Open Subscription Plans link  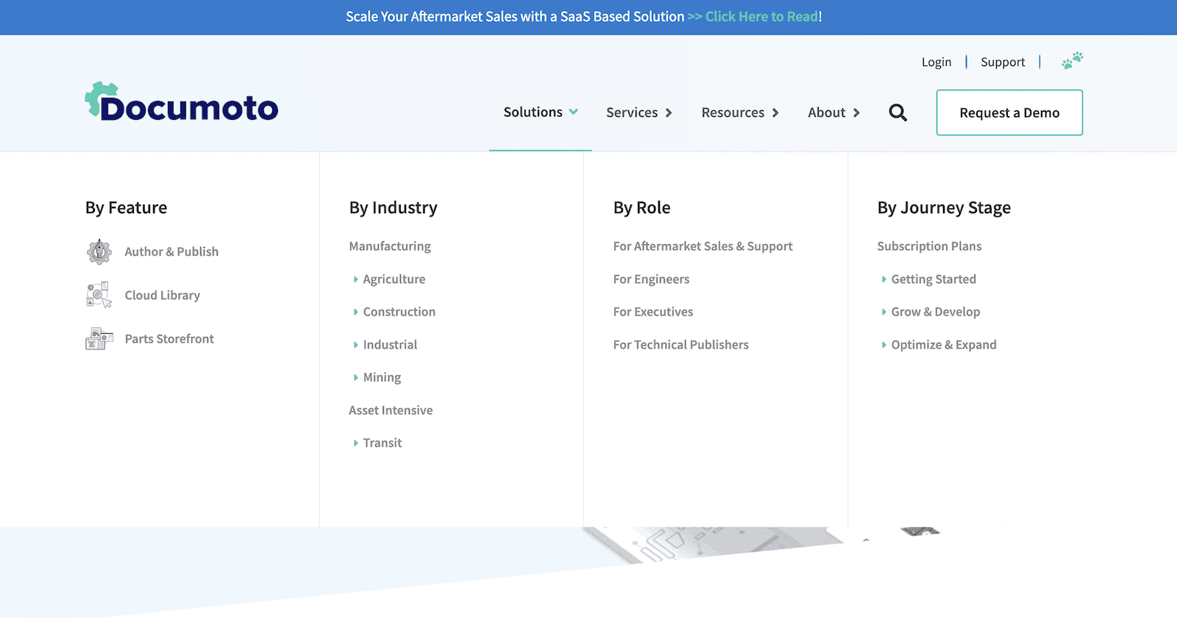pos(929,246)
